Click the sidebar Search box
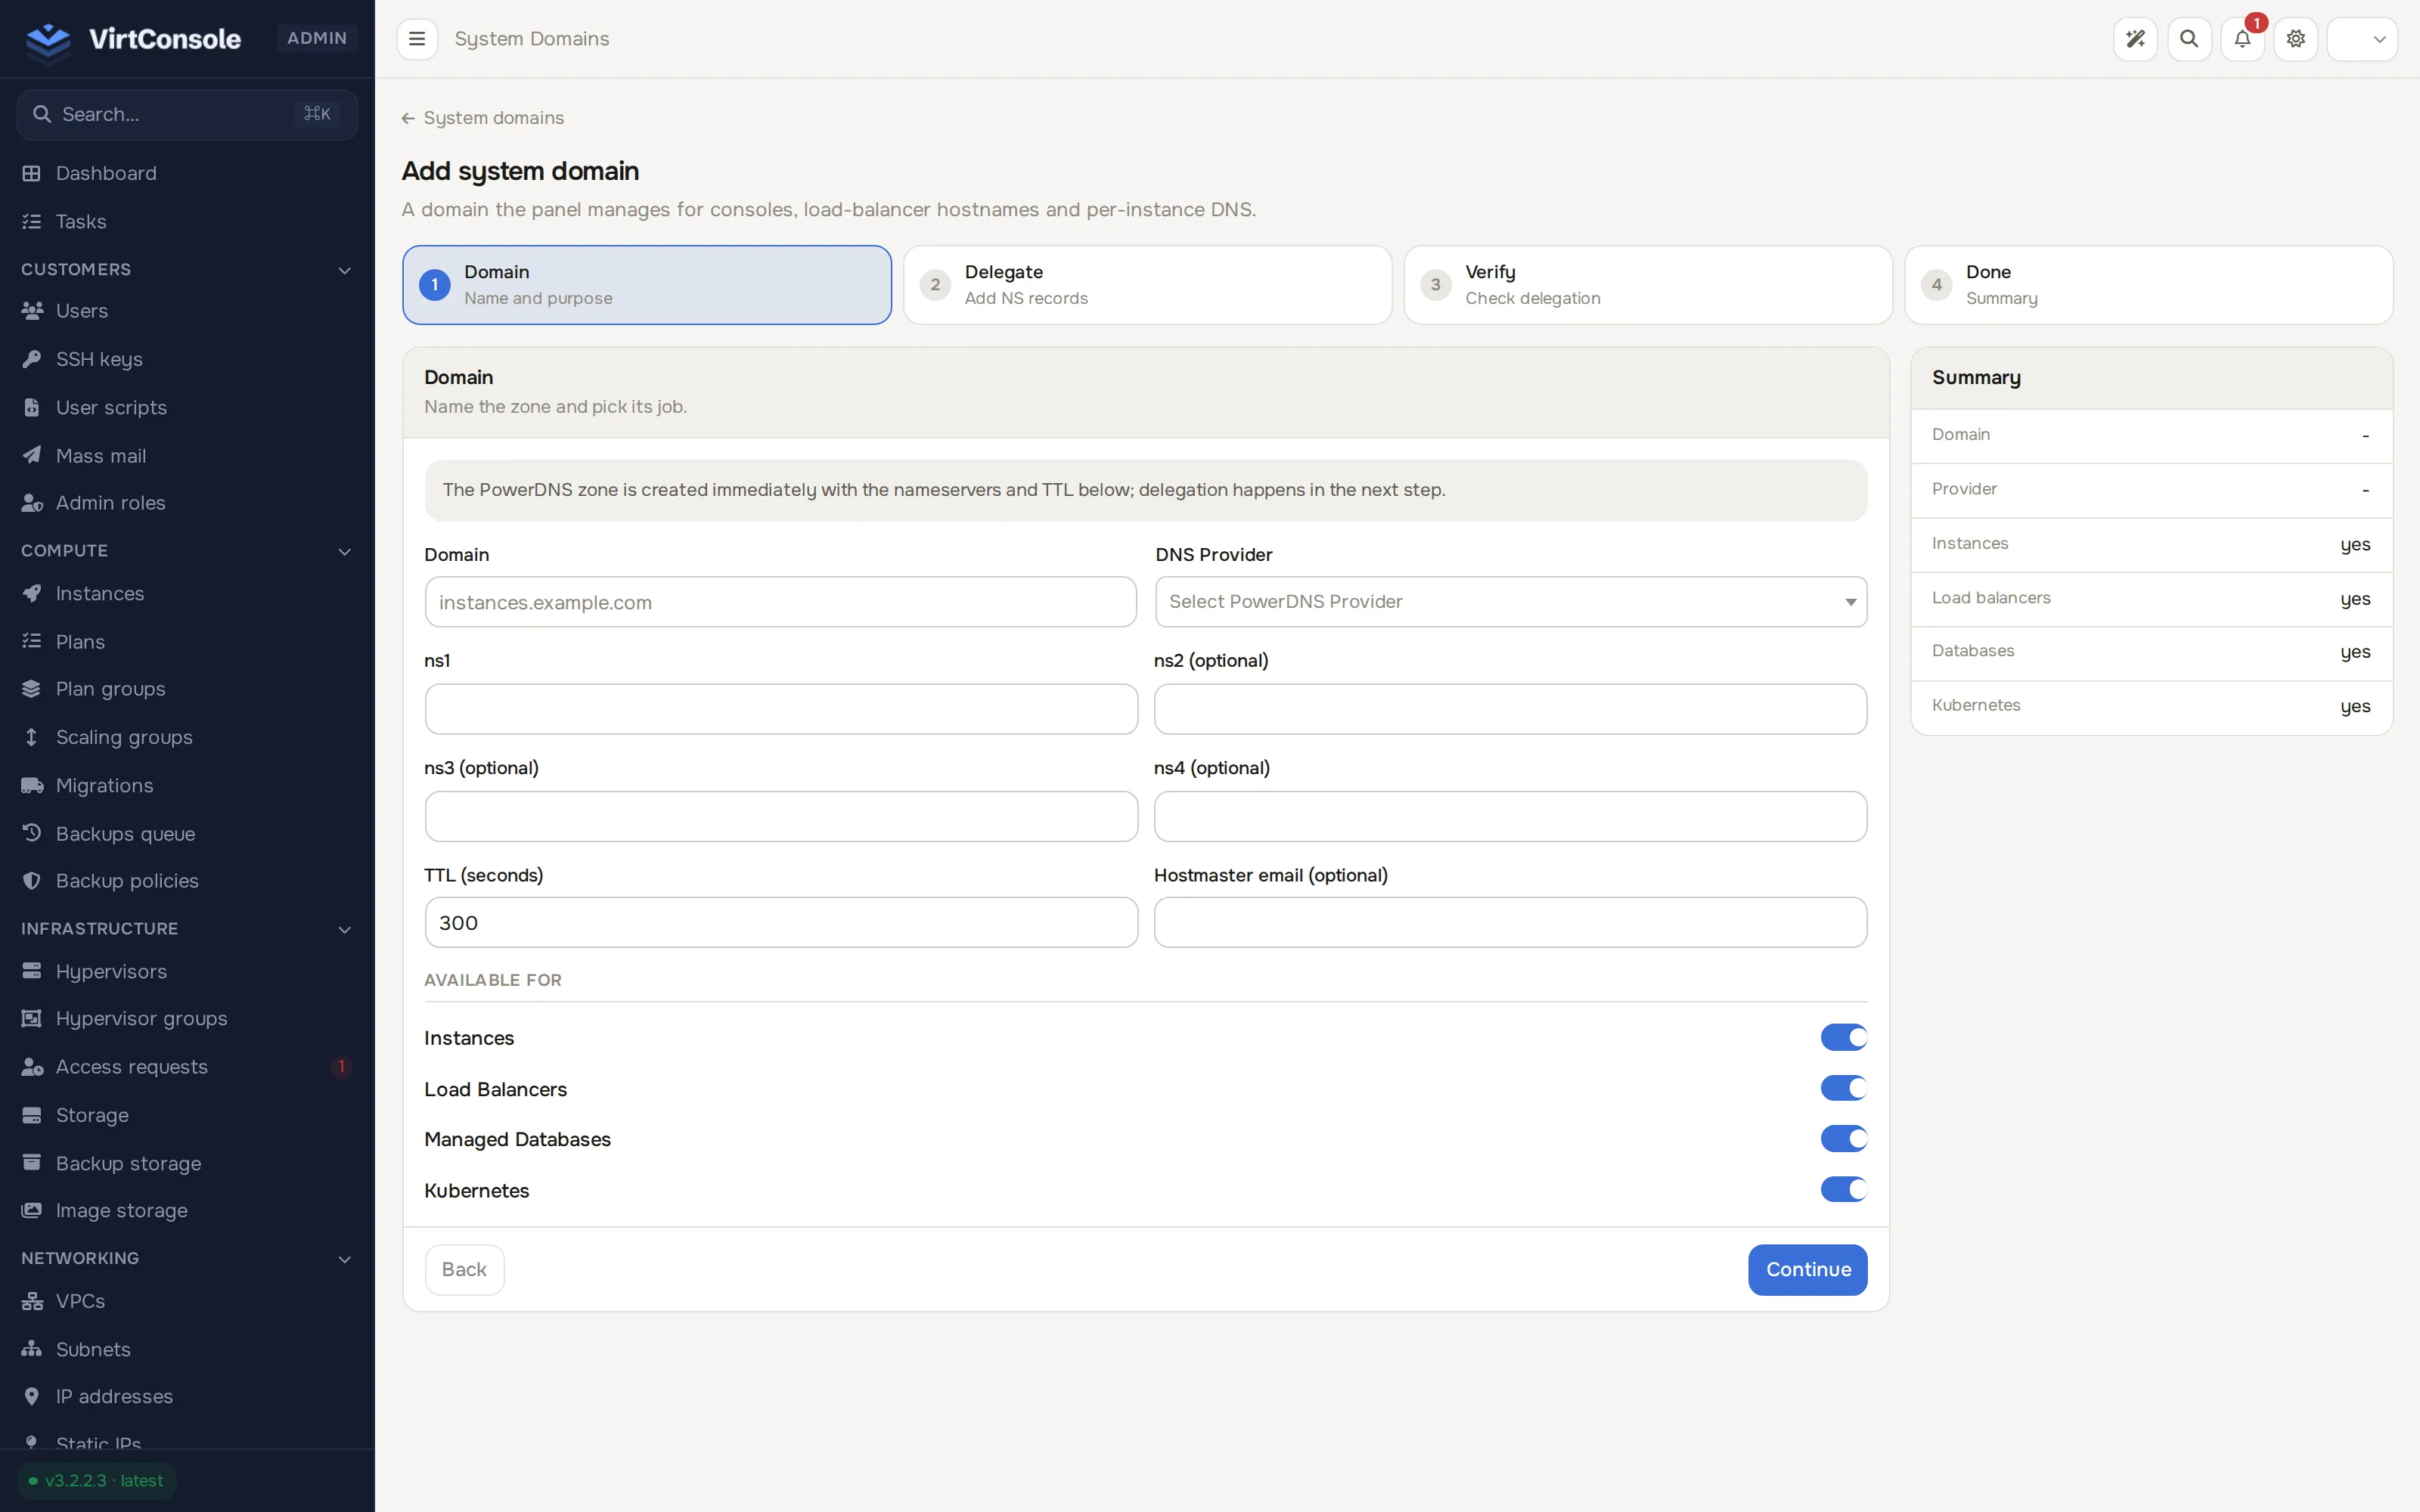 click(187, 114)
